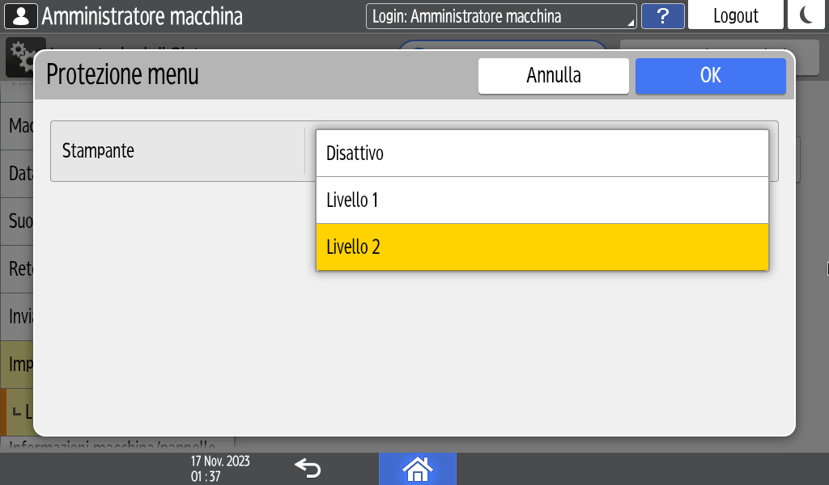Click the date and time display

[220, 468]
